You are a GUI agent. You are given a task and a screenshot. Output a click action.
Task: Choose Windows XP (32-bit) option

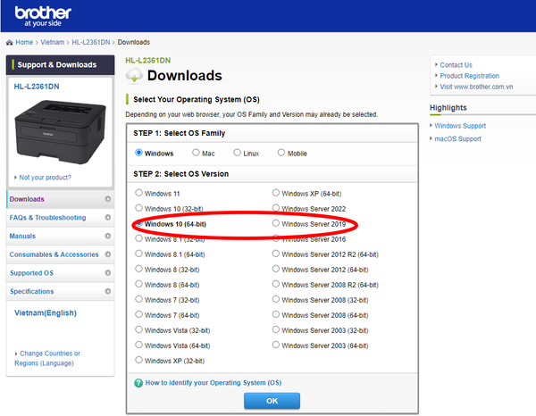click(x=138, y=360)
